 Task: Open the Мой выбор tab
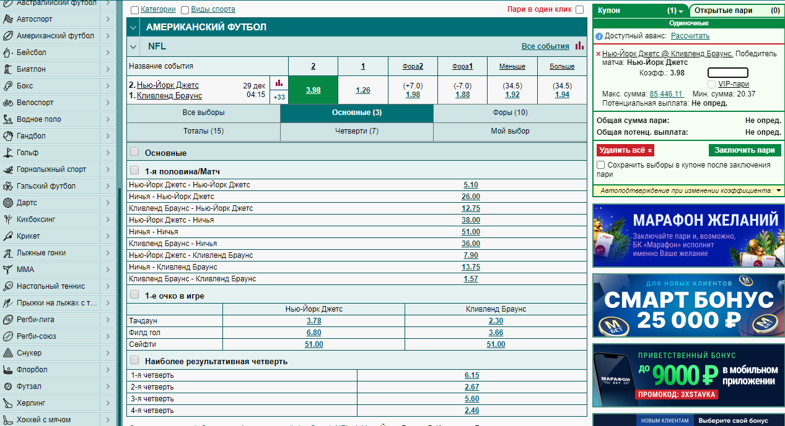510,131
